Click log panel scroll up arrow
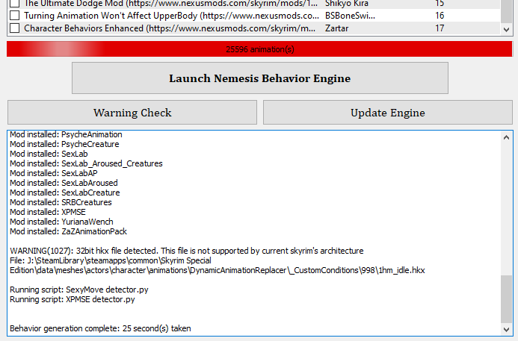 (x=506, y=137)
